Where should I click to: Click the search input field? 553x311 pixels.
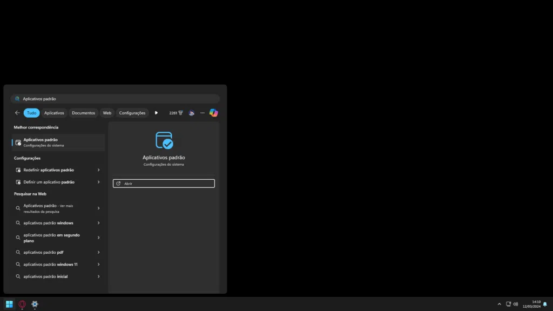tap(114, 98)
